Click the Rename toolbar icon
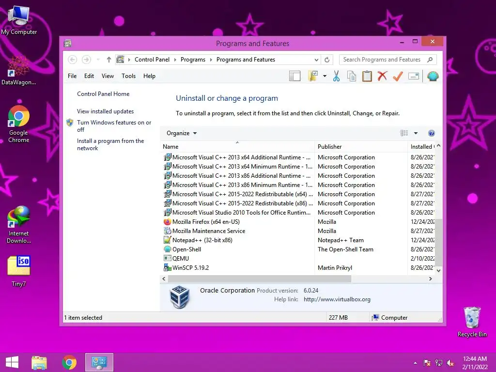Viewport: 496px width, 372px height. (x=414, y=76)
